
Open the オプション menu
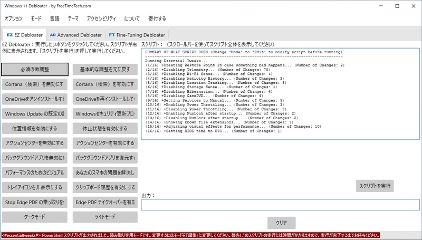[14, 18]
